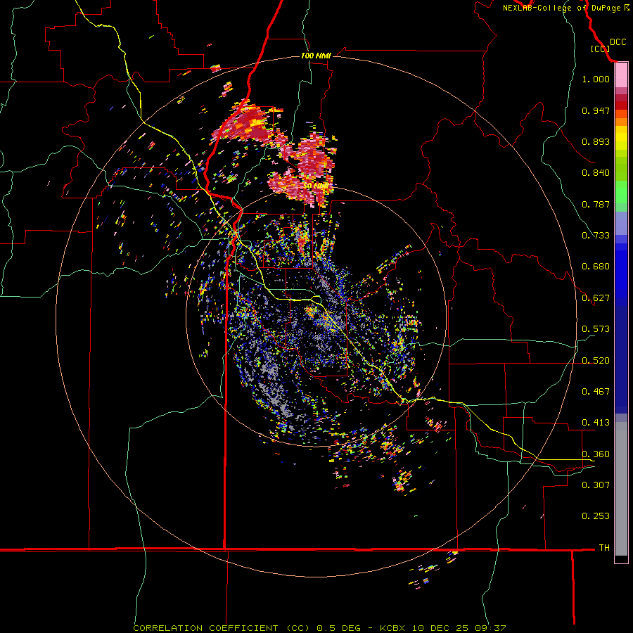
Task: Select the 0.733 legend value
Action: [596, 236]
